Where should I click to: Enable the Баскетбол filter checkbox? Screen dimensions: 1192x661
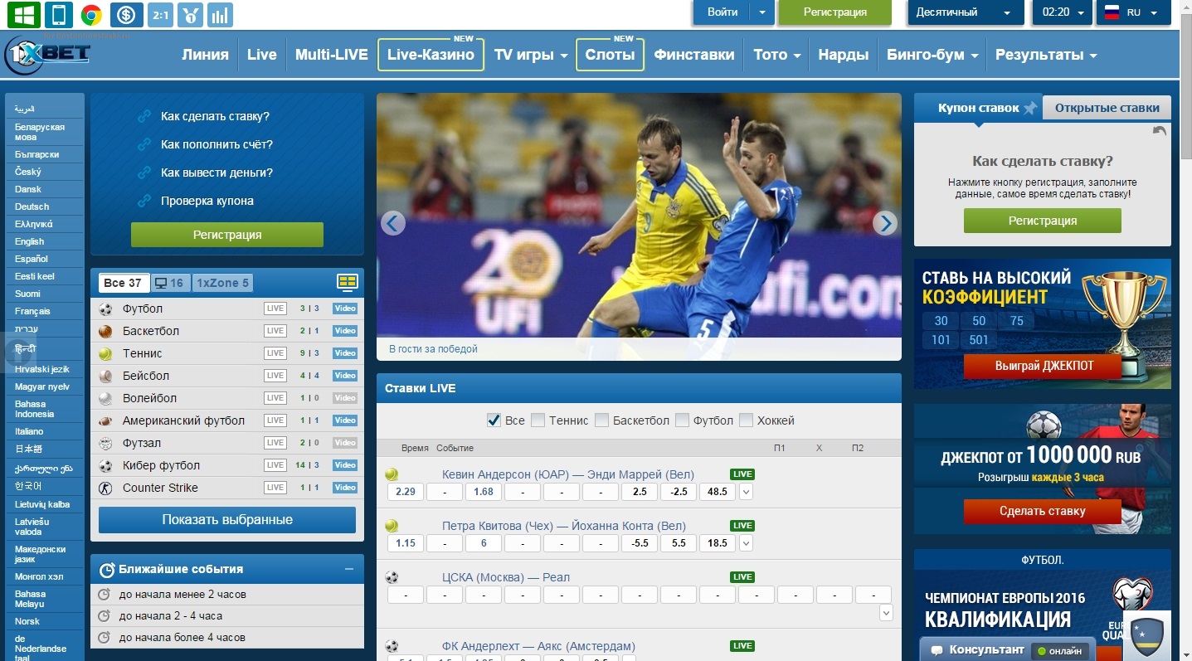(x=602, y=420)
